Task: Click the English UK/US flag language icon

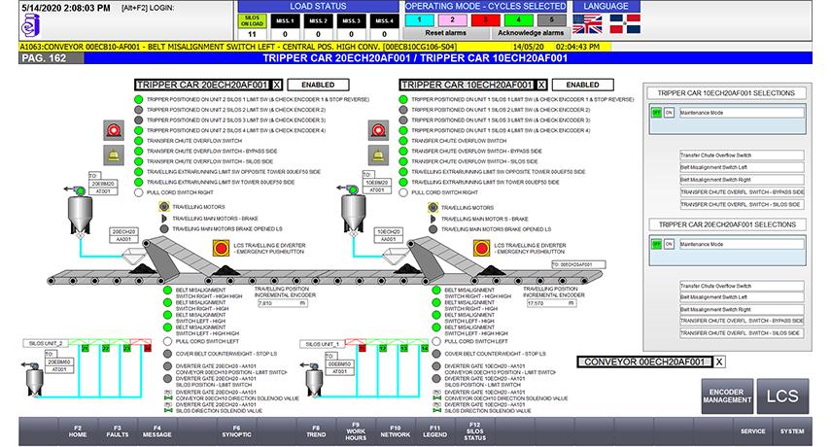Action: [587, 24]
